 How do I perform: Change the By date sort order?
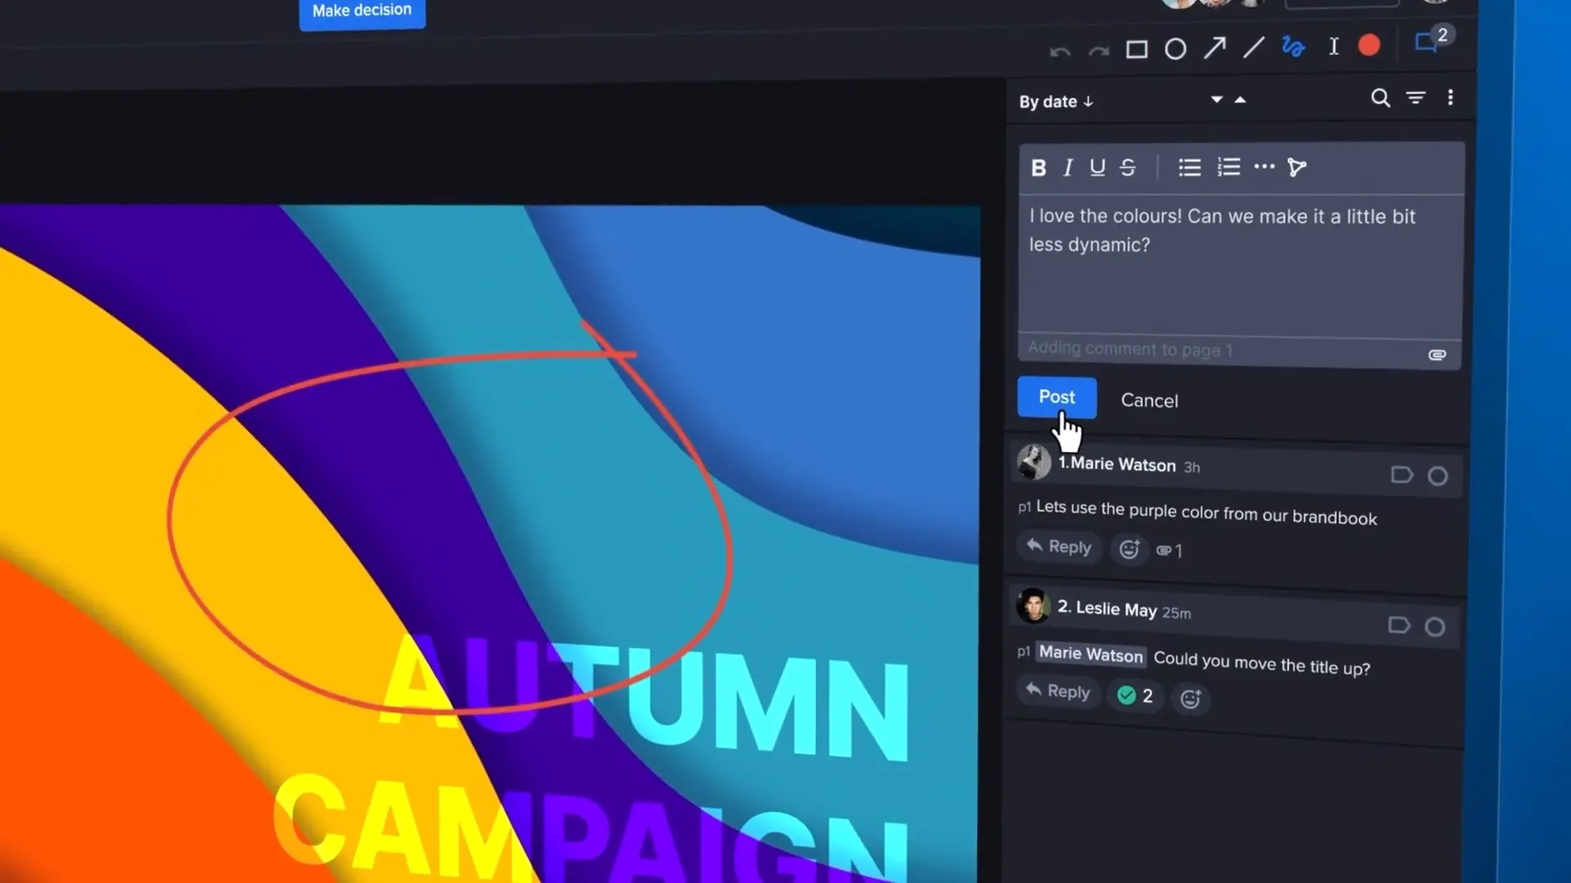[x=1056, y=102]
